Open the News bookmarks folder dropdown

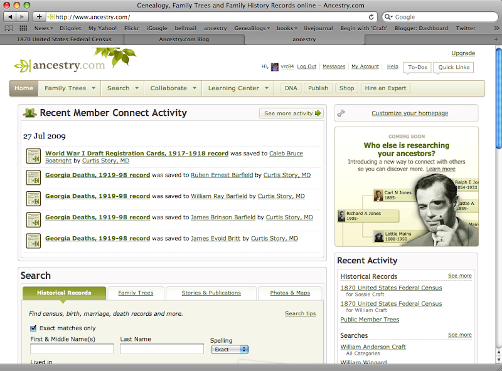(43, 28)
